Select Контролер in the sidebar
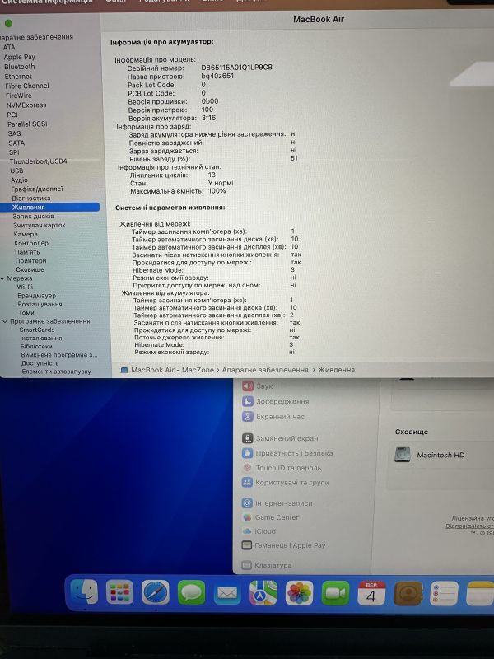Viewport: 494px width, 659px height. click(x=31, y=243)
